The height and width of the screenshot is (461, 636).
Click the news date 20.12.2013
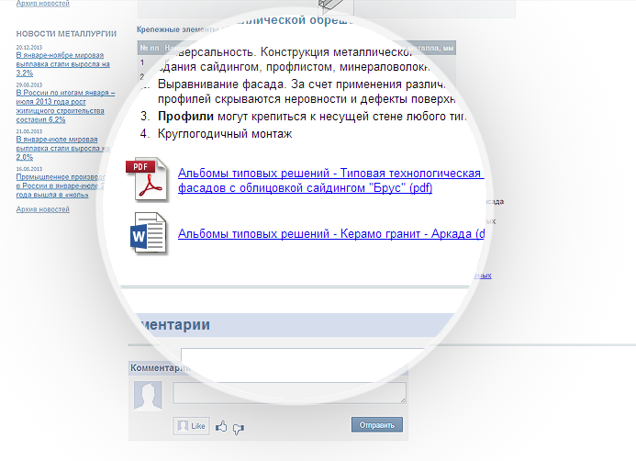click(29, 47)
